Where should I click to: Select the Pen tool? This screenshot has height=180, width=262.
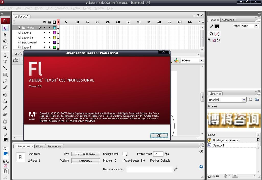pyautogui.click(x=5, y=55)
